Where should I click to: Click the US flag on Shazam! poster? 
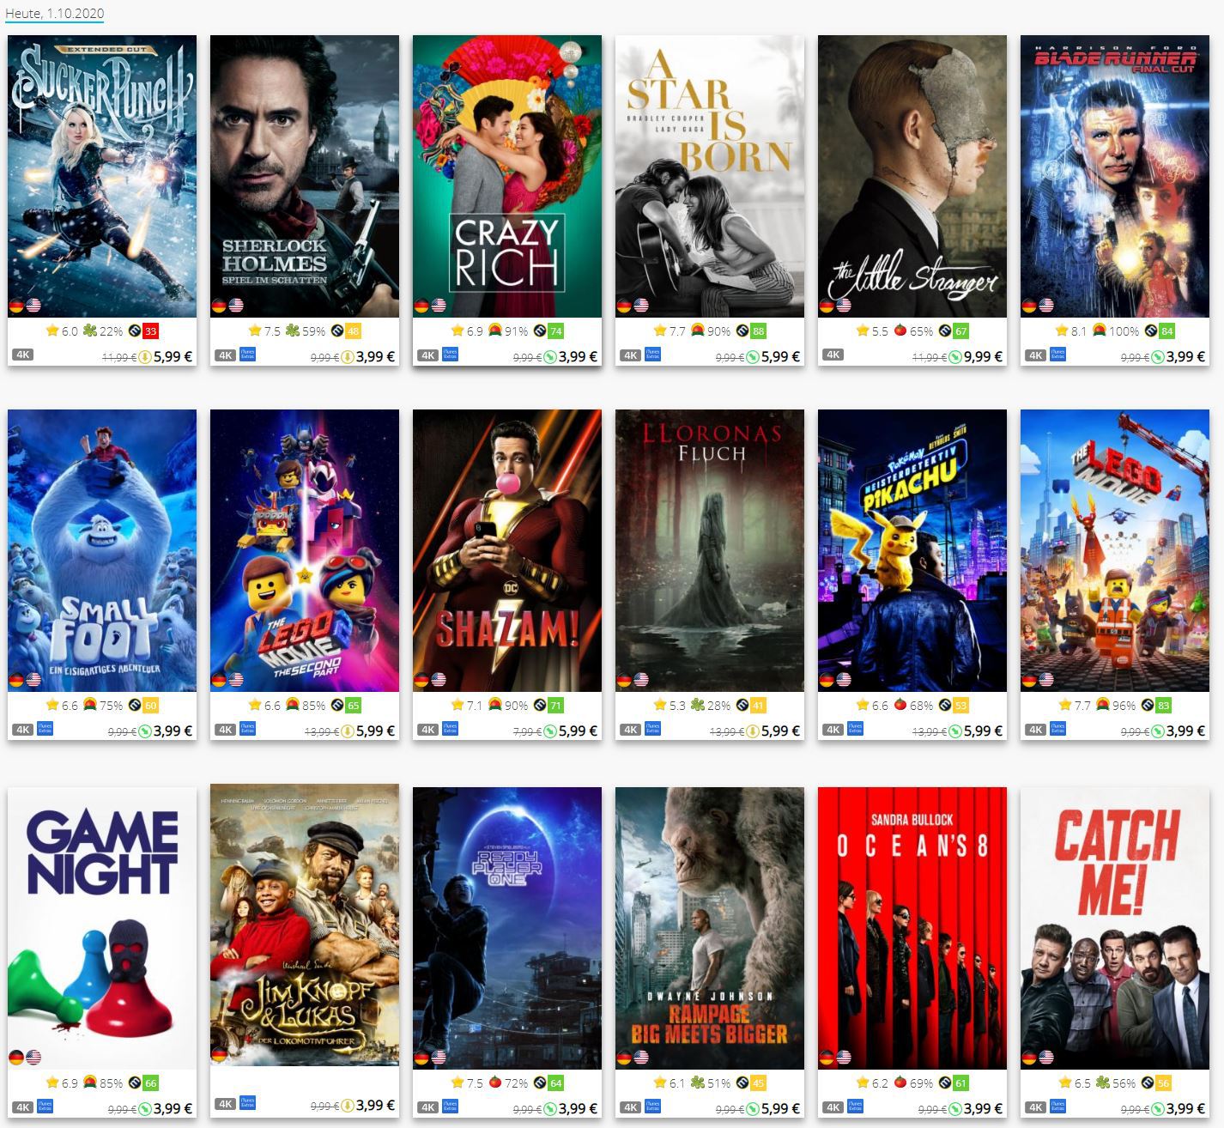[x=439, y=680]
